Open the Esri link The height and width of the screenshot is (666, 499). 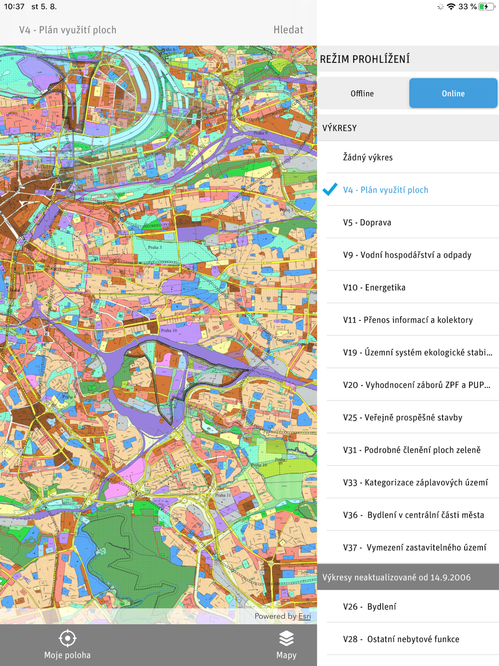coord(304,616)
